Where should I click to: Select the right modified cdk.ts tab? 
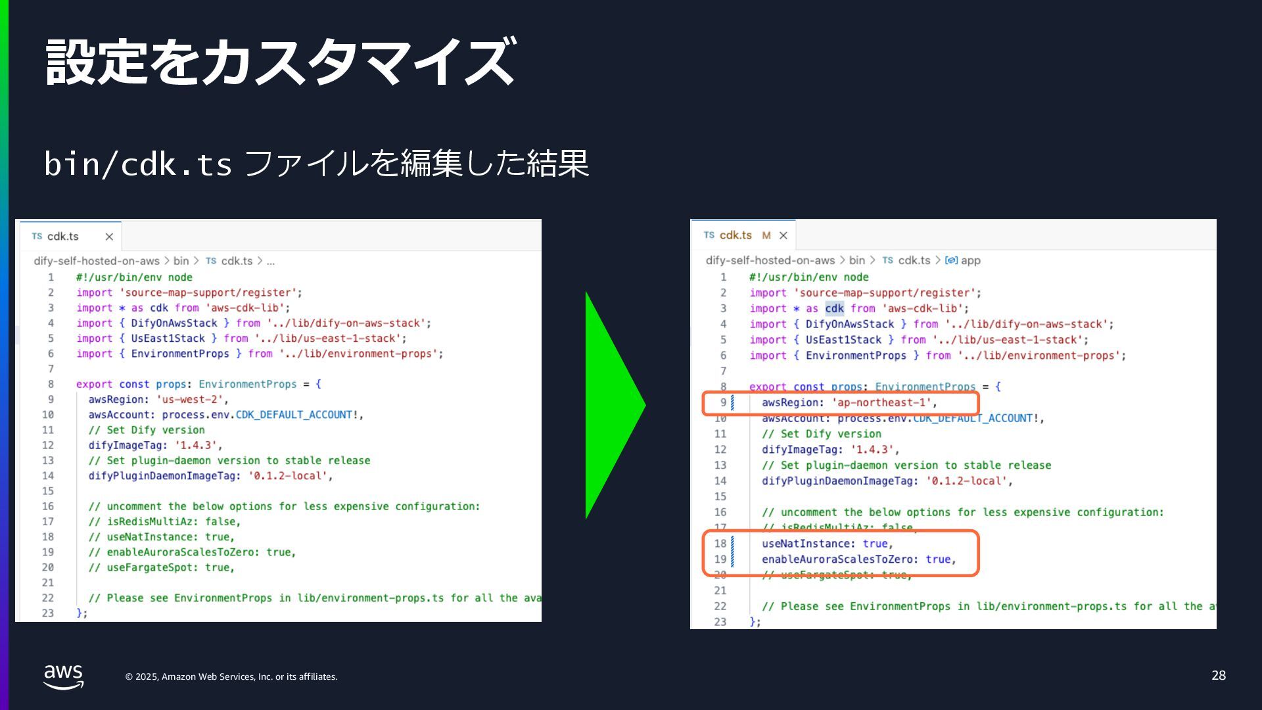pyautogui.click(x=735, y=235)
